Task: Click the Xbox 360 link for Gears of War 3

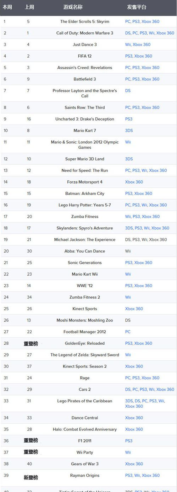Action: click(x=134, y=464)
